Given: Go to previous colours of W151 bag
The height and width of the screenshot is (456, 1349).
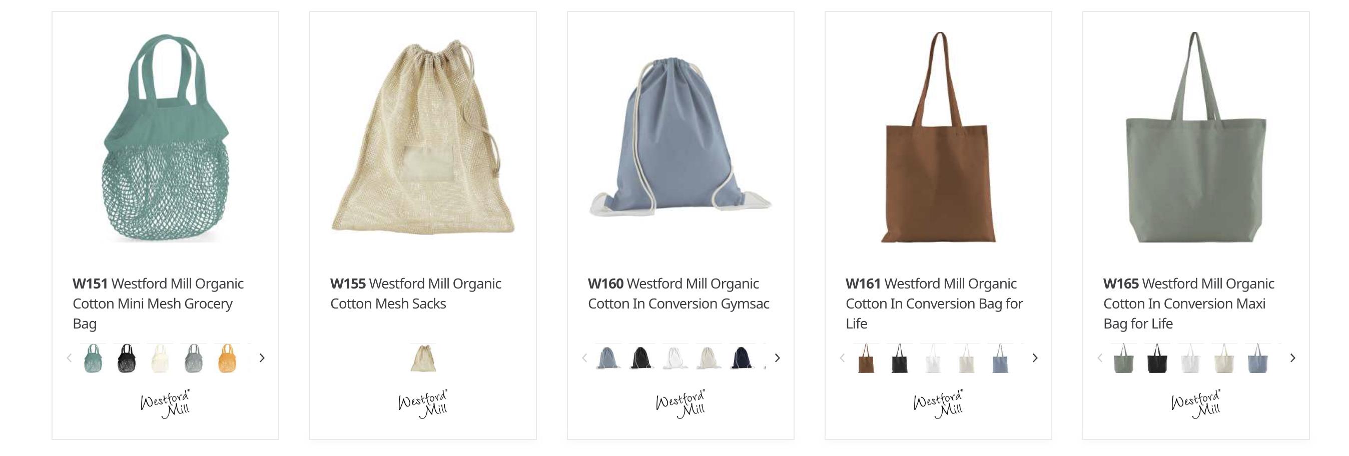Looking at the screenshot, I should 69,358.
